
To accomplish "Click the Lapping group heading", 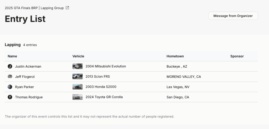I will (13, 45).
